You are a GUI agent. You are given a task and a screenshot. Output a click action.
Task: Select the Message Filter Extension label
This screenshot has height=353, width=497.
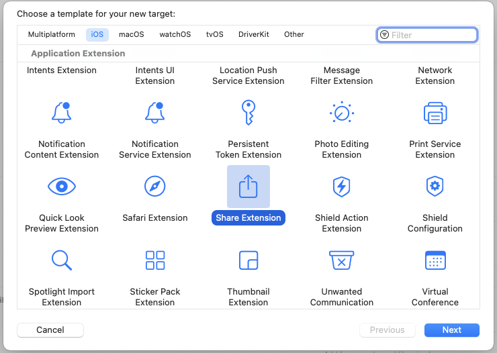(x=342, y=76)
